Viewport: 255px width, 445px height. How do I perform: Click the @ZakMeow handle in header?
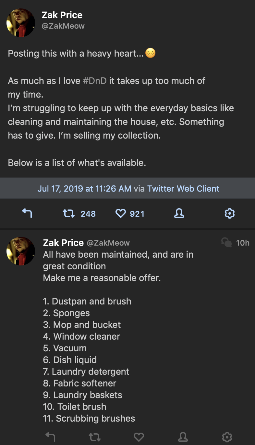click(63, 26)
